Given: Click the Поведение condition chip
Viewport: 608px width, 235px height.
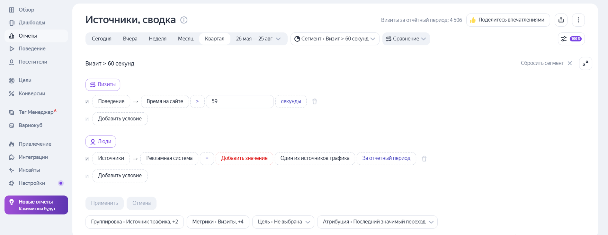Looking at the screenshot, I should pyautogui.click(x=111, y=101).
